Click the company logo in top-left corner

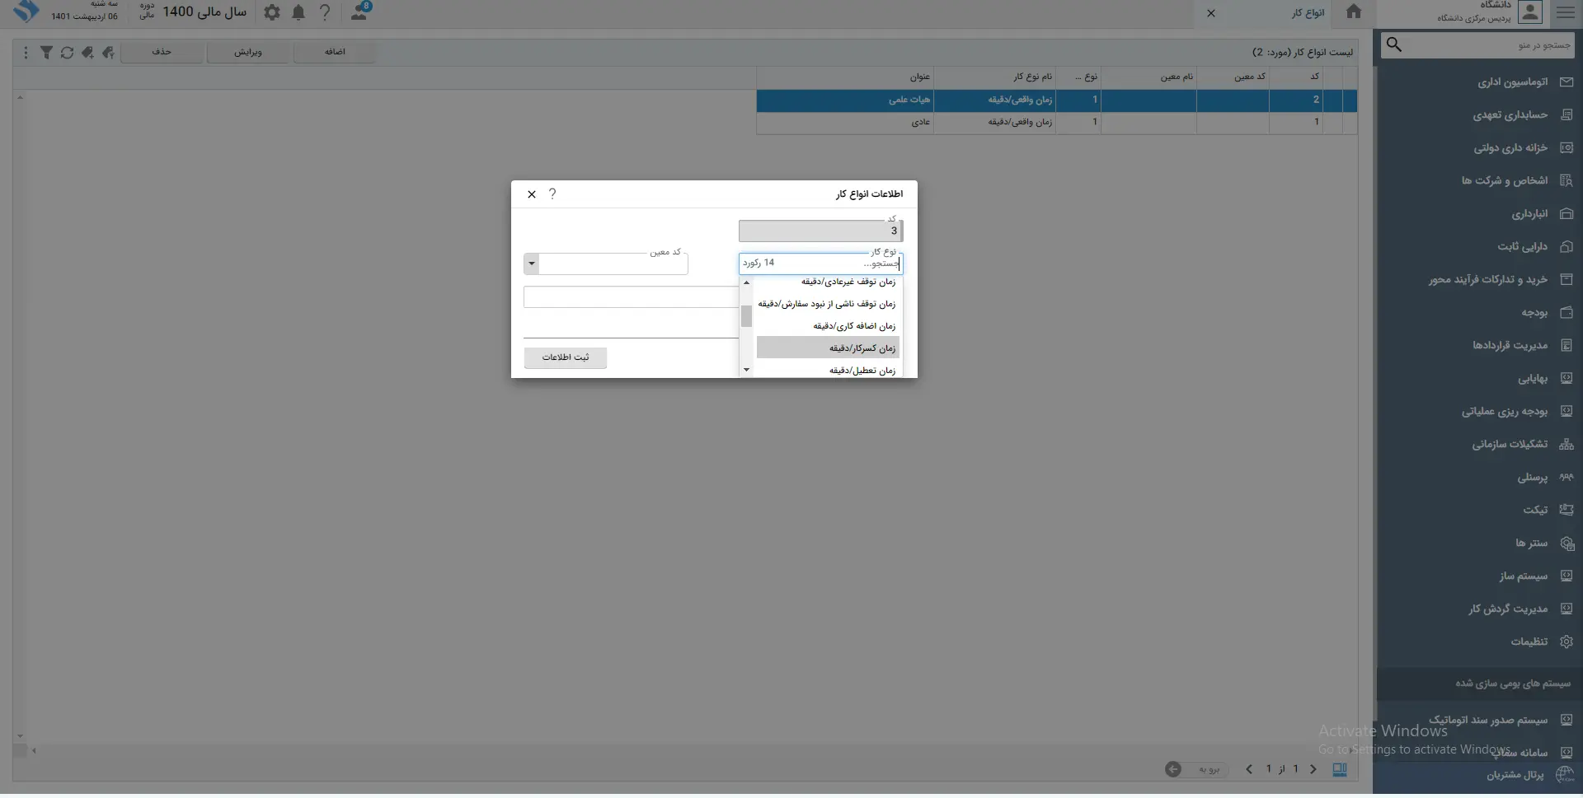[26, 12]
